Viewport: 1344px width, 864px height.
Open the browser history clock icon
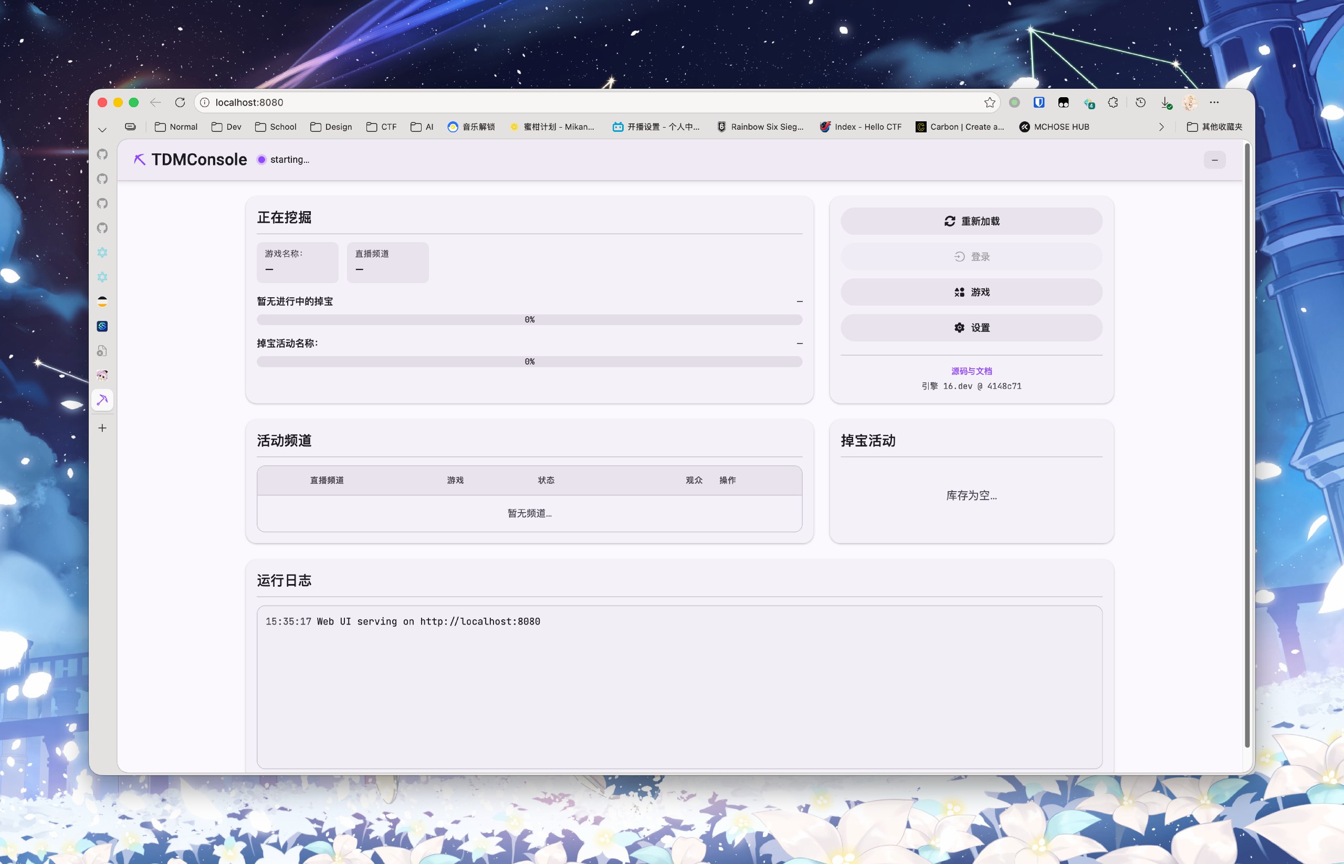coord(1140,102)
